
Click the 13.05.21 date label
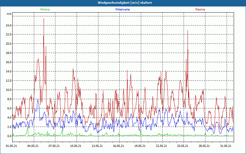coord(97,146)
